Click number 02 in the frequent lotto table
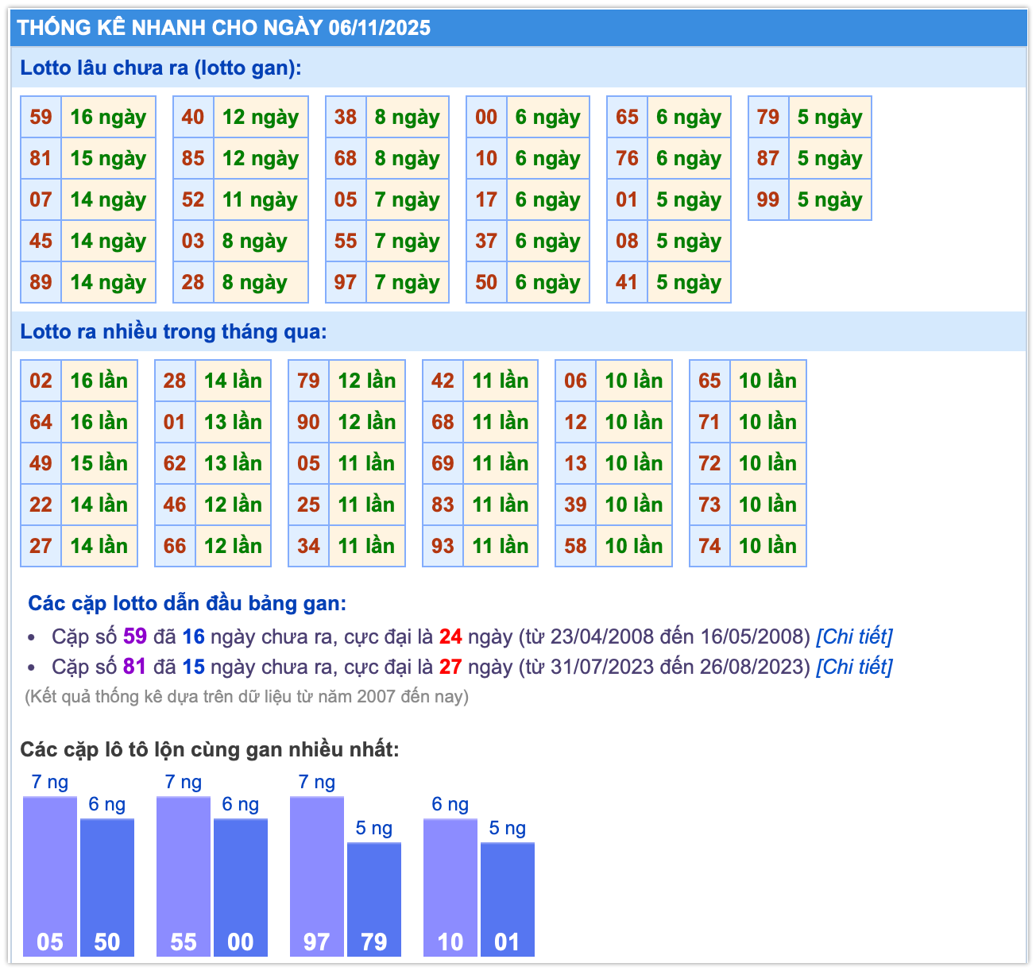The width and height of the screenshot is (1036, 971). (x=41, y=381)
